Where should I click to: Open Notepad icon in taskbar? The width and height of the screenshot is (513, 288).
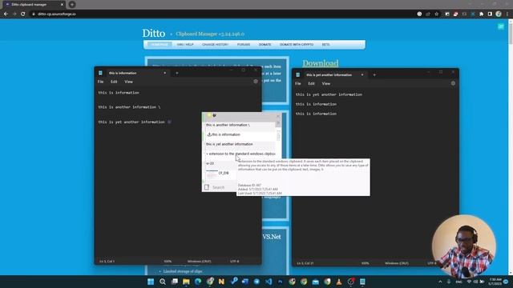(362, 282)
